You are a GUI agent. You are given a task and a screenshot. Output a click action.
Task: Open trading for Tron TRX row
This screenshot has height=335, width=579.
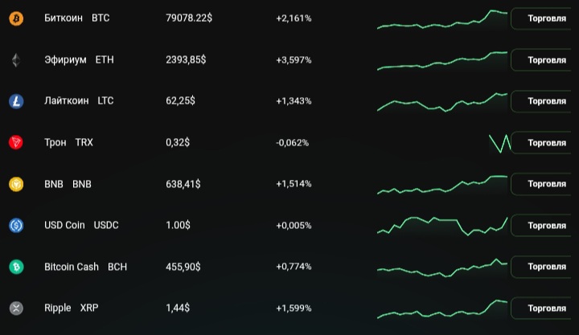(x=546, y=143)
